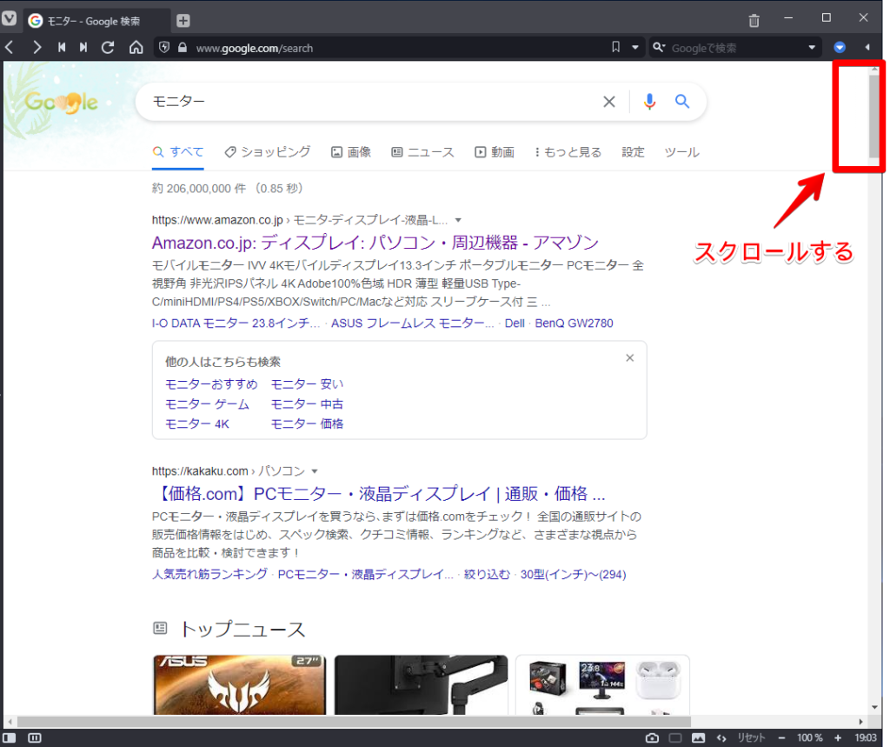Toggle images display icon in status bar
The image size is (890, 747).
click(698, 738)
